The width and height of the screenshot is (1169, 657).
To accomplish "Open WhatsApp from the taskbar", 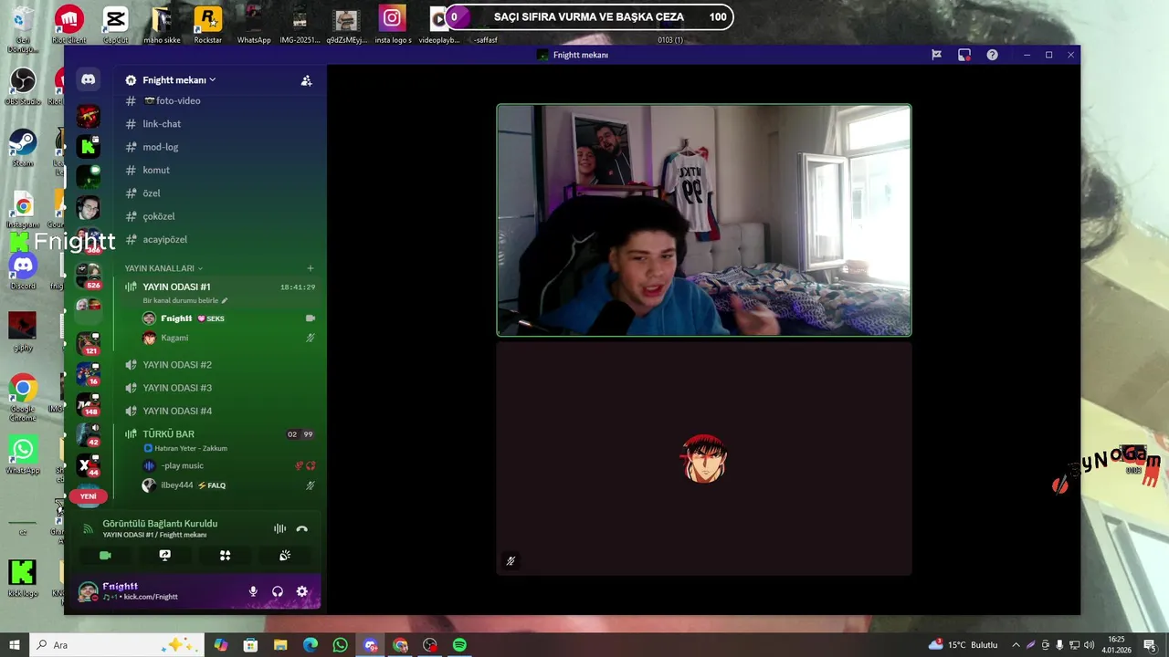I will [340, 645].
